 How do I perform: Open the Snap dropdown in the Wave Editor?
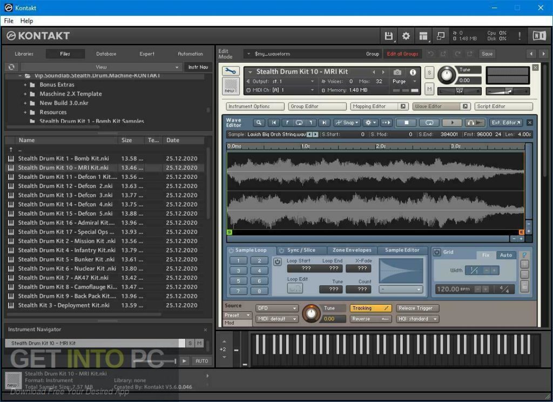[x=348, y=123]
